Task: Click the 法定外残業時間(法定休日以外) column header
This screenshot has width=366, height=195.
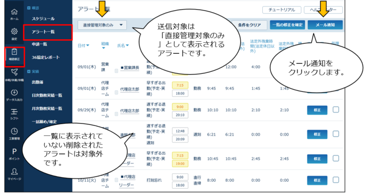Action: tap(262, 46)
